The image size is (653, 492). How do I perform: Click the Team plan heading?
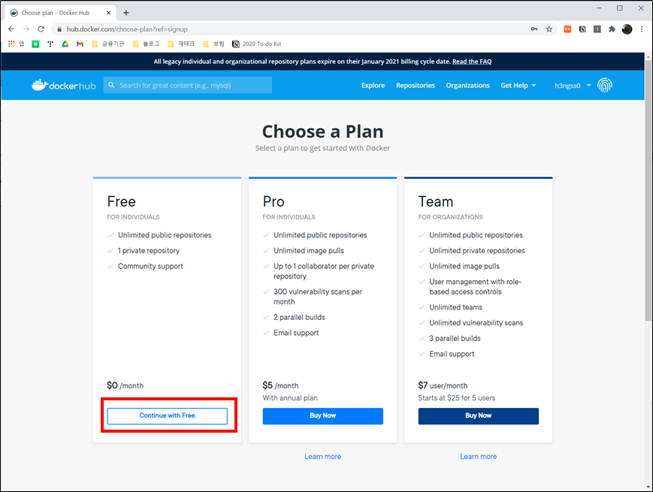click(x=436, y=201)
